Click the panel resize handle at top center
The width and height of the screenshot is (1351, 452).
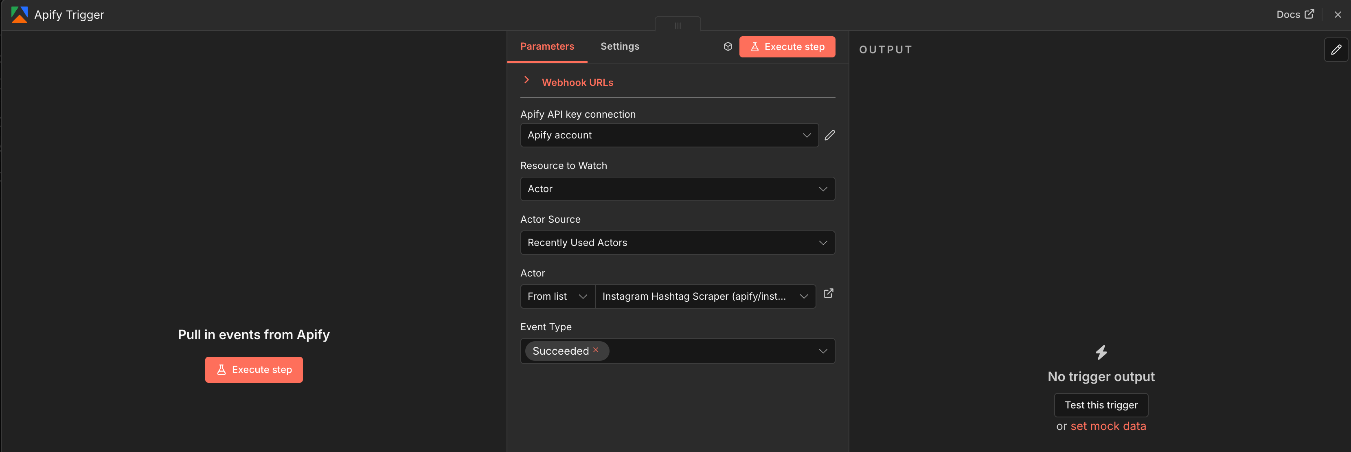(678, 25)
